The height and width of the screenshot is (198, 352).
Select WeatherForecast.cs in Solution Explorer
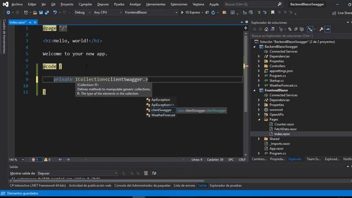click(x=283, y=86)
